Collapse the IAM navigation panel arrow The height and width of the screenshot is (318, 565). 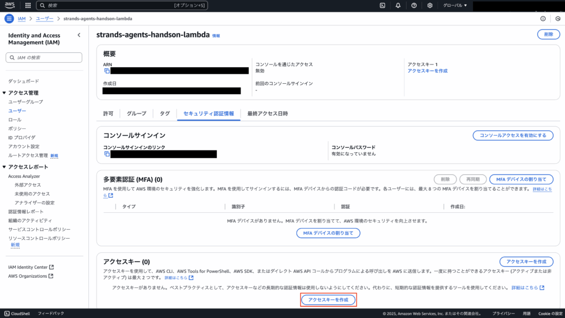pyautogui.click(x=79, y=35)
